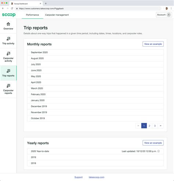Click the previous page arrows
This screenshot has width=174, height=181.
[x=138, y=126]
